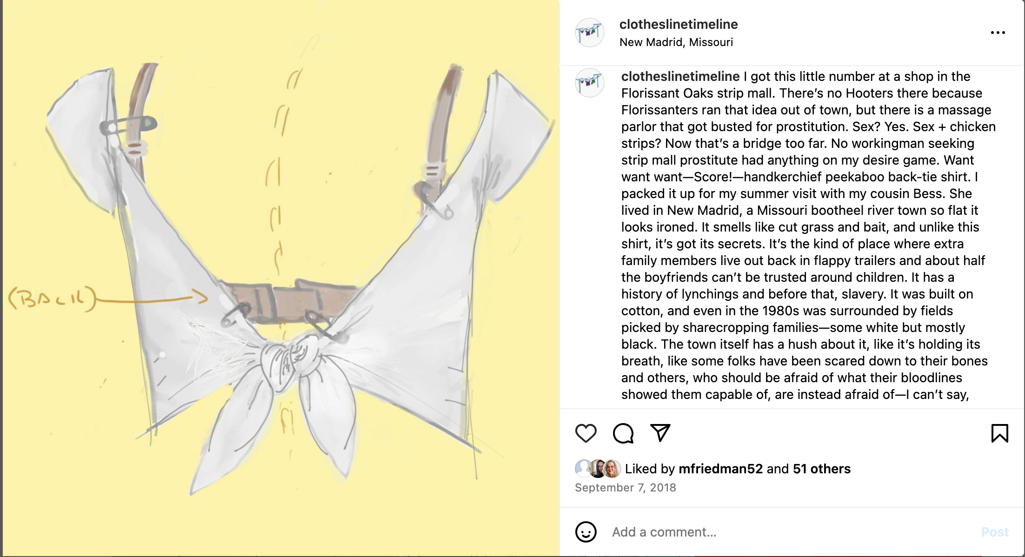Share post using the paper plane icon

point(660,433)
